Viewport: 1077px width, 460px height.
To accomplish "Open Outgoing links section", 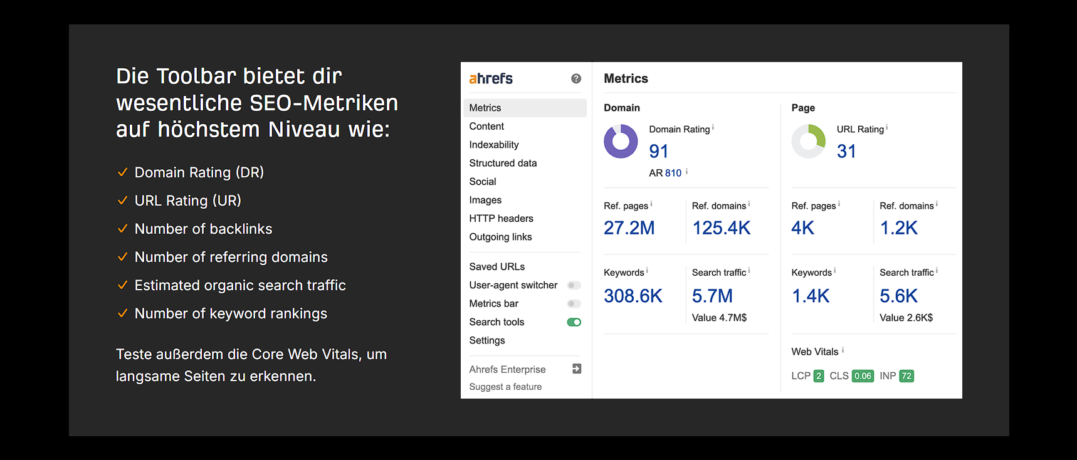I will (x=500, y=237).
